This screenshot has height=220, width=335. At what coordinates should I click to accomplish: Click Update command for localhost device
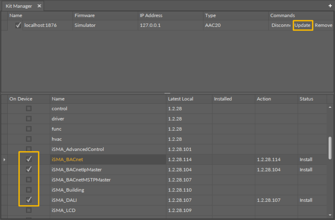pyautogui.click(x=302, y=25)
